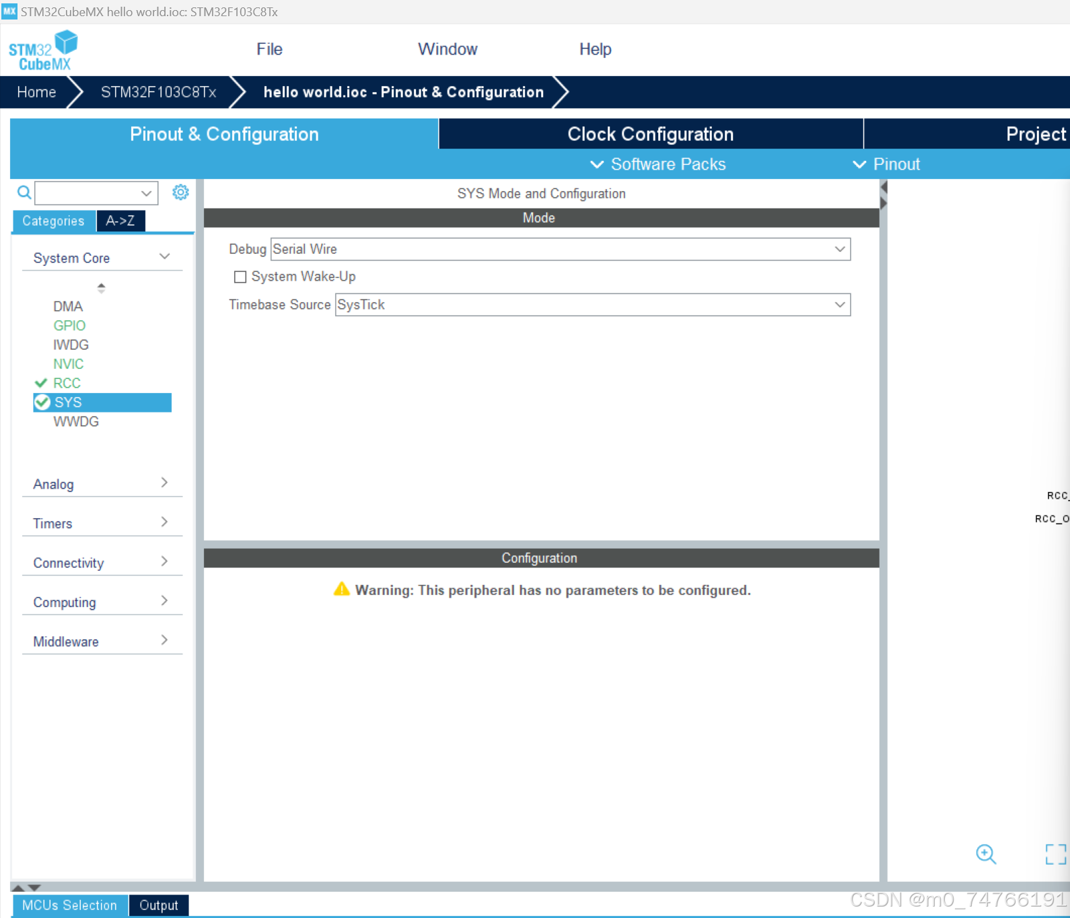The image size is (1070, 918).
Task: Switch to the Project tab
Action: pos(967,134)
